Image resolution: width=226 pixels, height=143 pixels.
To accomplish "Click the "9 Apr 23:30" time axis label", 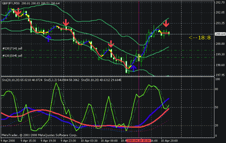I will (x=68, y=141).
